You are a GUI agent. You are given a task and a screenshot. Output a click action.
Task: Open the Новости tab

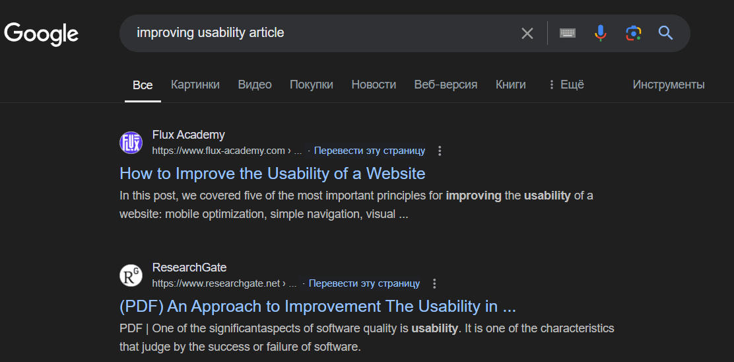pos(374,85)
